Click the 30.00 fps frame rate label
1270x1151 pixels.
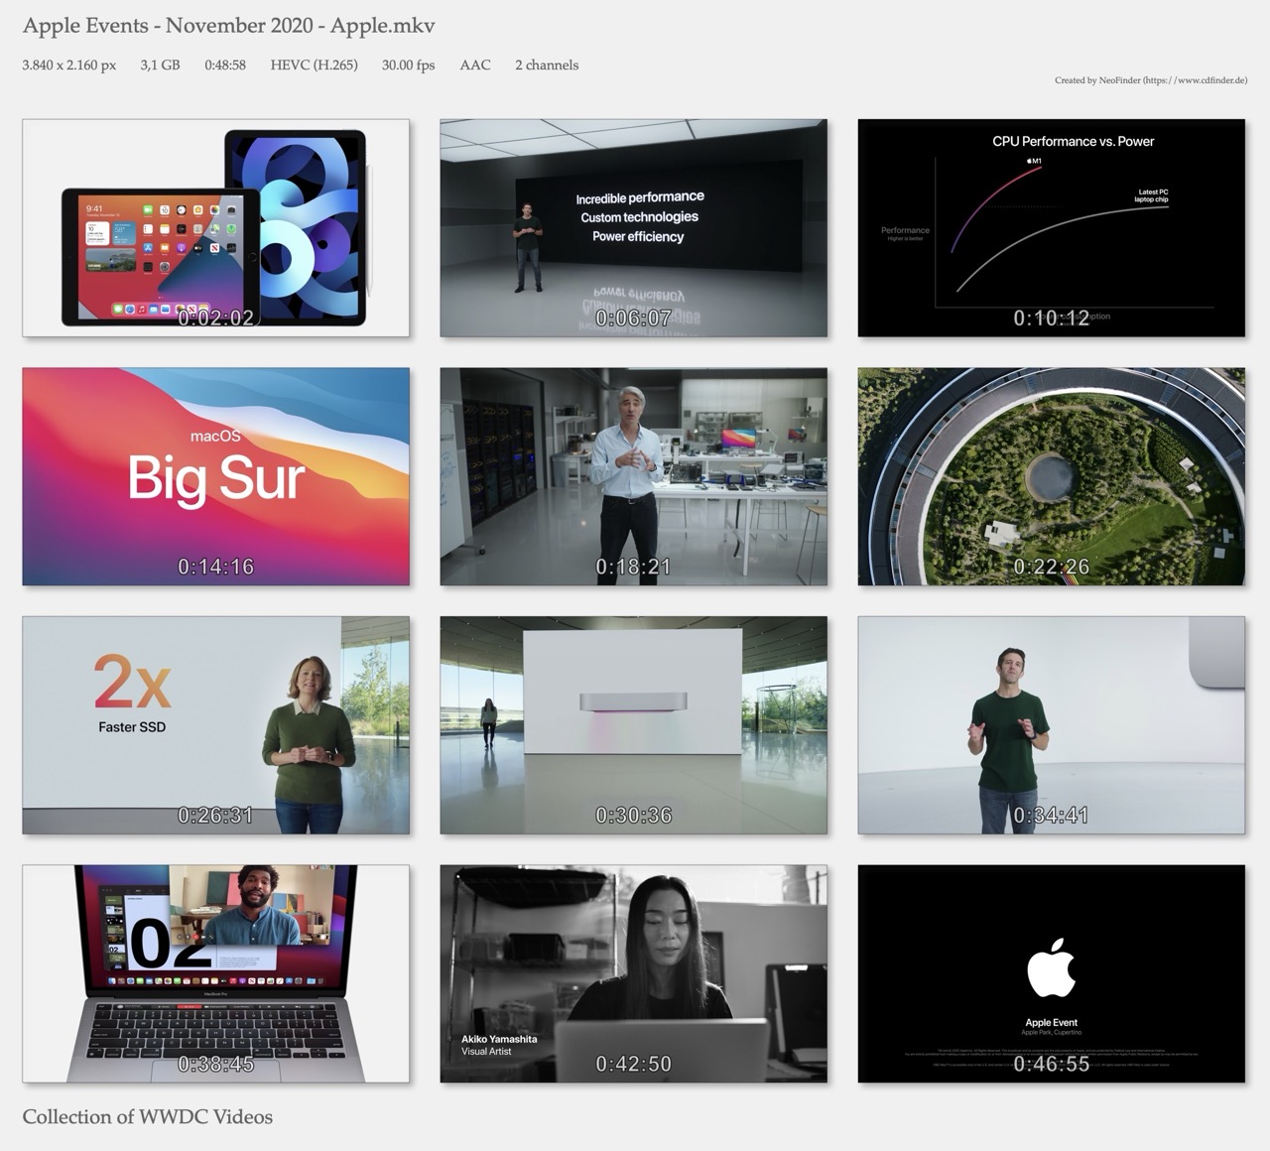(408, 65)
